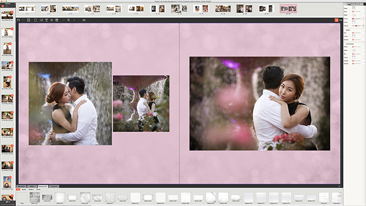This screenshot has height=206, width=366.
Task: Click the add picture frame icon
Action: [x=41, y=20]
